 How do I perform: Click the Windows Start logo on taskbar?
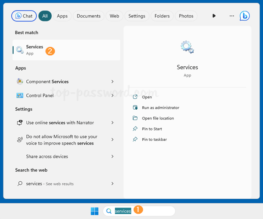click(95, 211)
